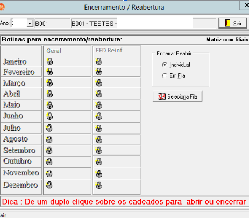Click the EFD Reinf padlock for Dezembro
This screenshot has width=249, height=218.
99,185
